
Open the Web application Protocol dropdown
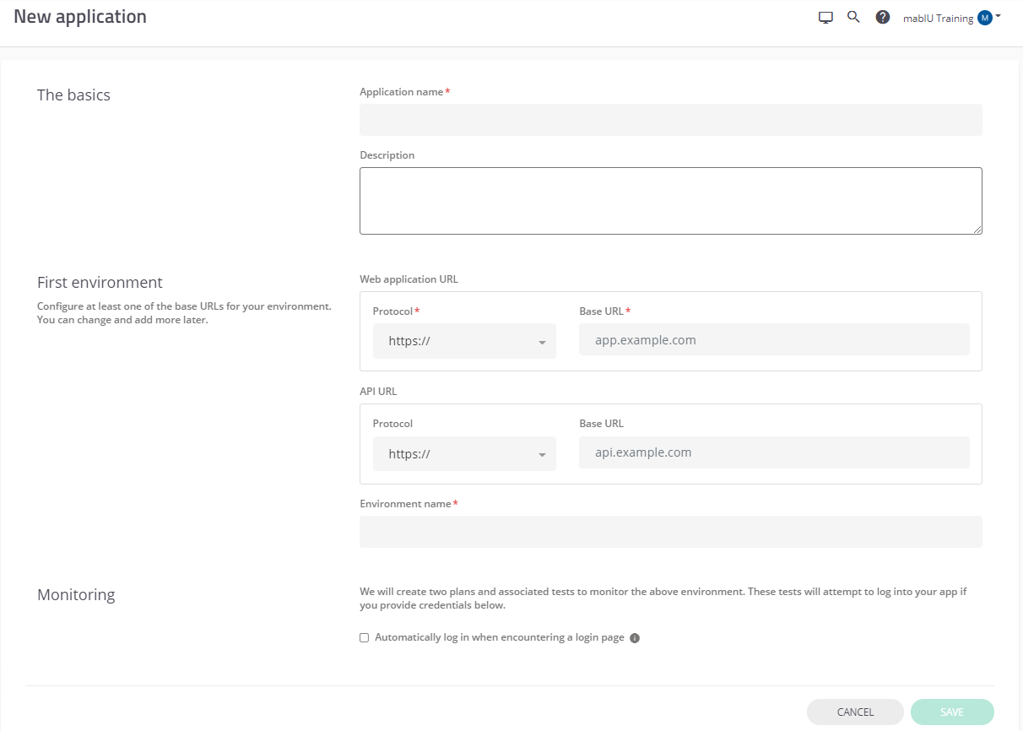click(464, 341)
